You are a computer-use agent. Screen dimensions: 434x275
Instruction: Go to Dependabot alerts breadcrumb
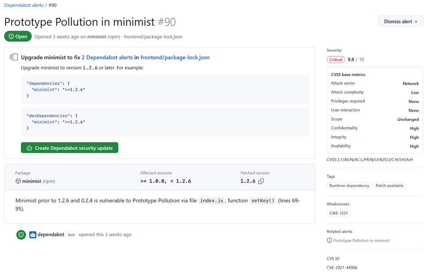point(24,5)
